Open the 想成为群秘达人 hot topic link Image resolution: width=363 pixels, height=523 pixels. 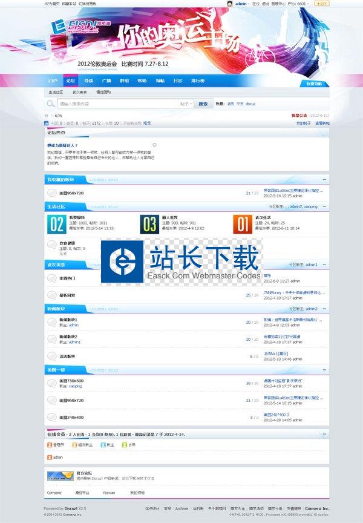62,145
